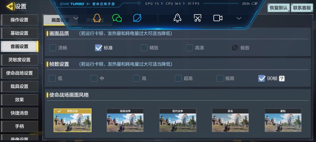Select 音画设置 sidebar item
The width and height of the screenshot is (316, 142).
click(x=19, y=47)
